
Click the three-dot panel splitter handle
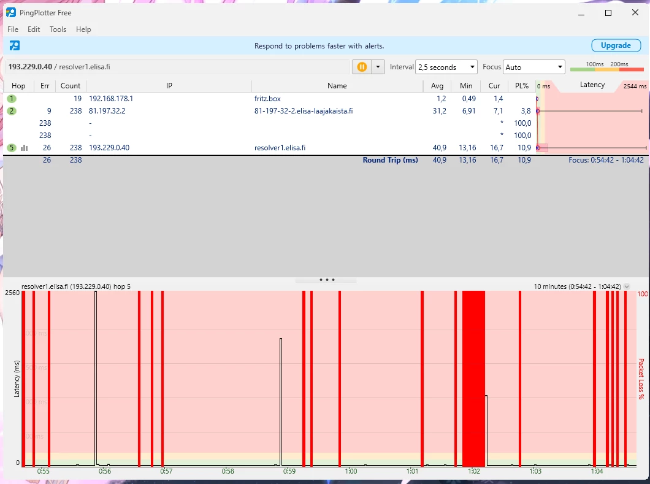tap(327, 280)
